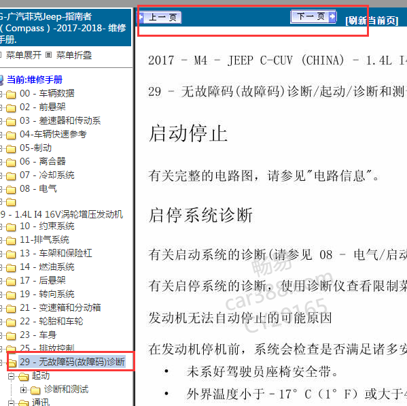Click the 菜单折叠 list icon
Screen dimensions: 407x406
pyautogui.click(x=48, y=55)
